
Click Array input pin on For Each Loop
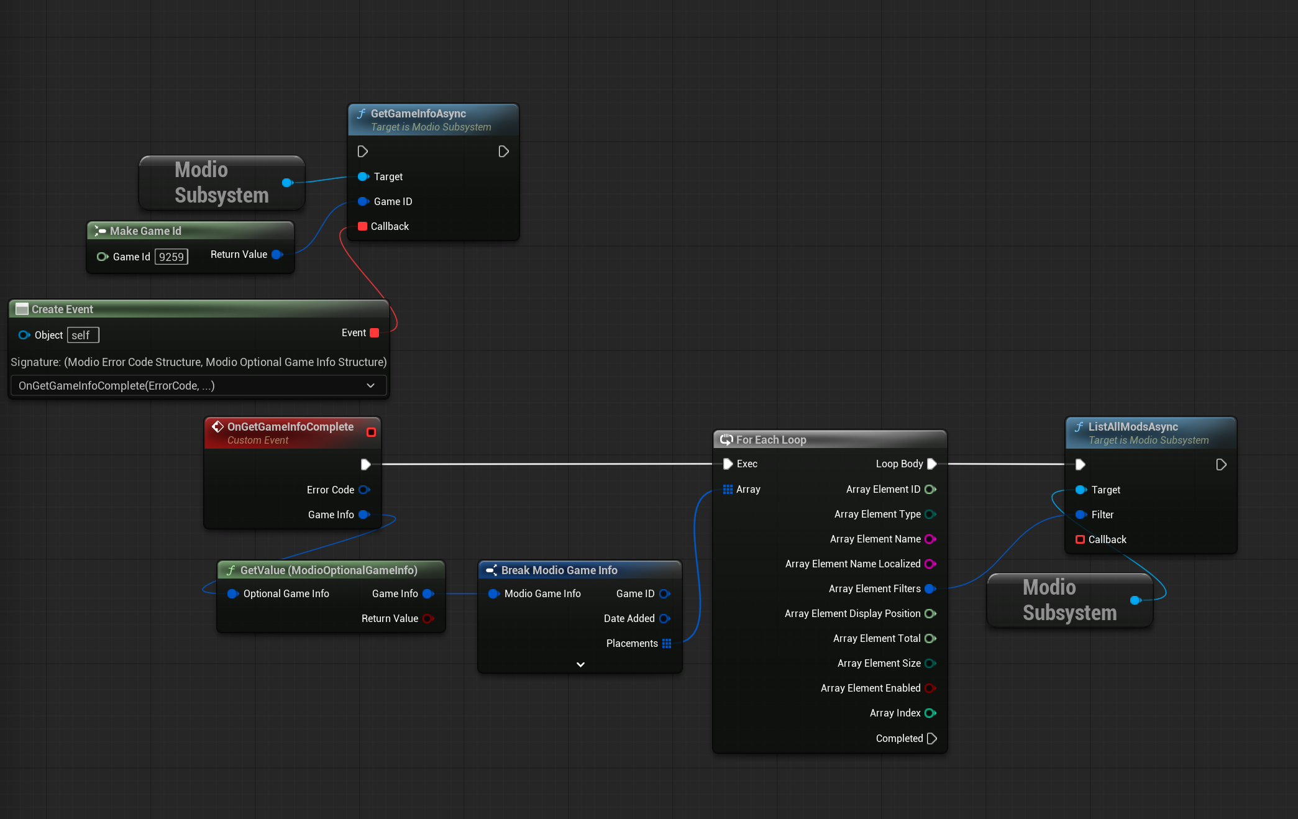tap(728, 489)
